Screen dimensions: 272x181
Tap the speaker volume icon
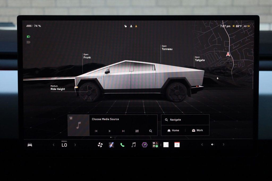[212, 144]
